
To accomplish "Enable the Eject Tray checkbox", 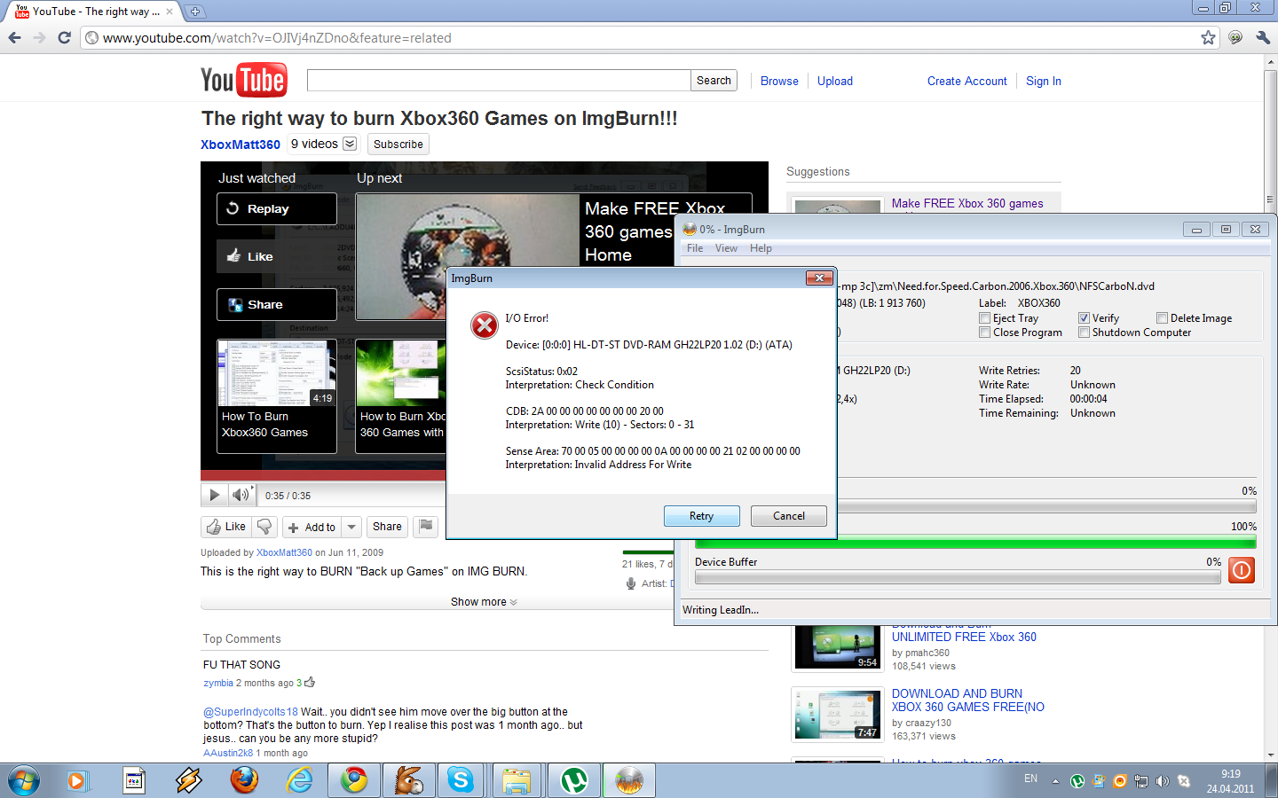I will (x=984, y=318).
